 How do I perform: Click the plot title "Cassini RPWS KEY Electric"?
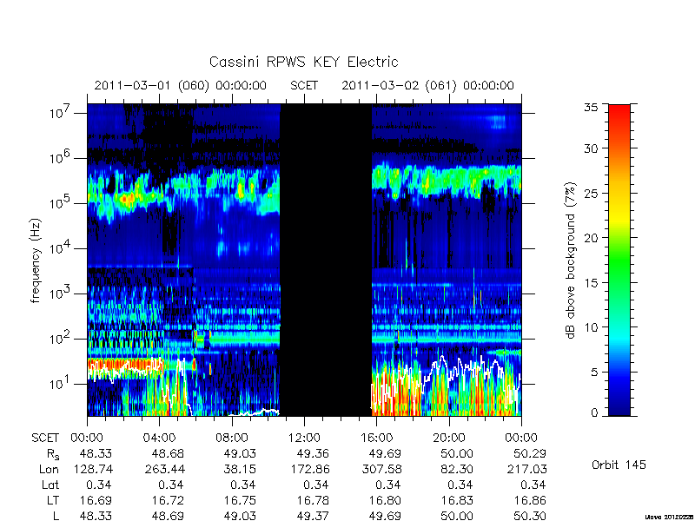pos(303,62)
